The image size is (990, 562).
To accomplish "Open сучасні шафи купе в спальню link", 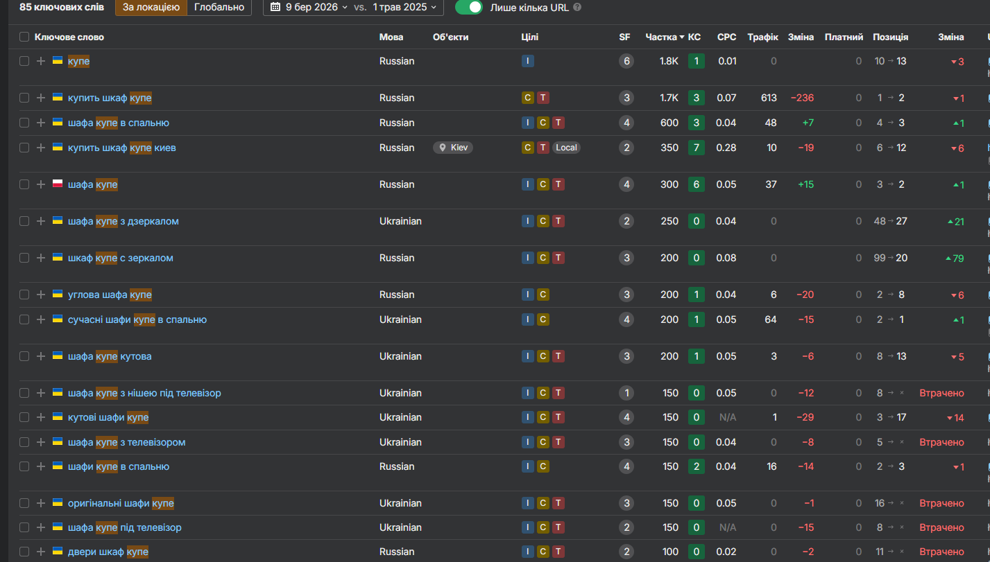I will click(x=137, y=319).
